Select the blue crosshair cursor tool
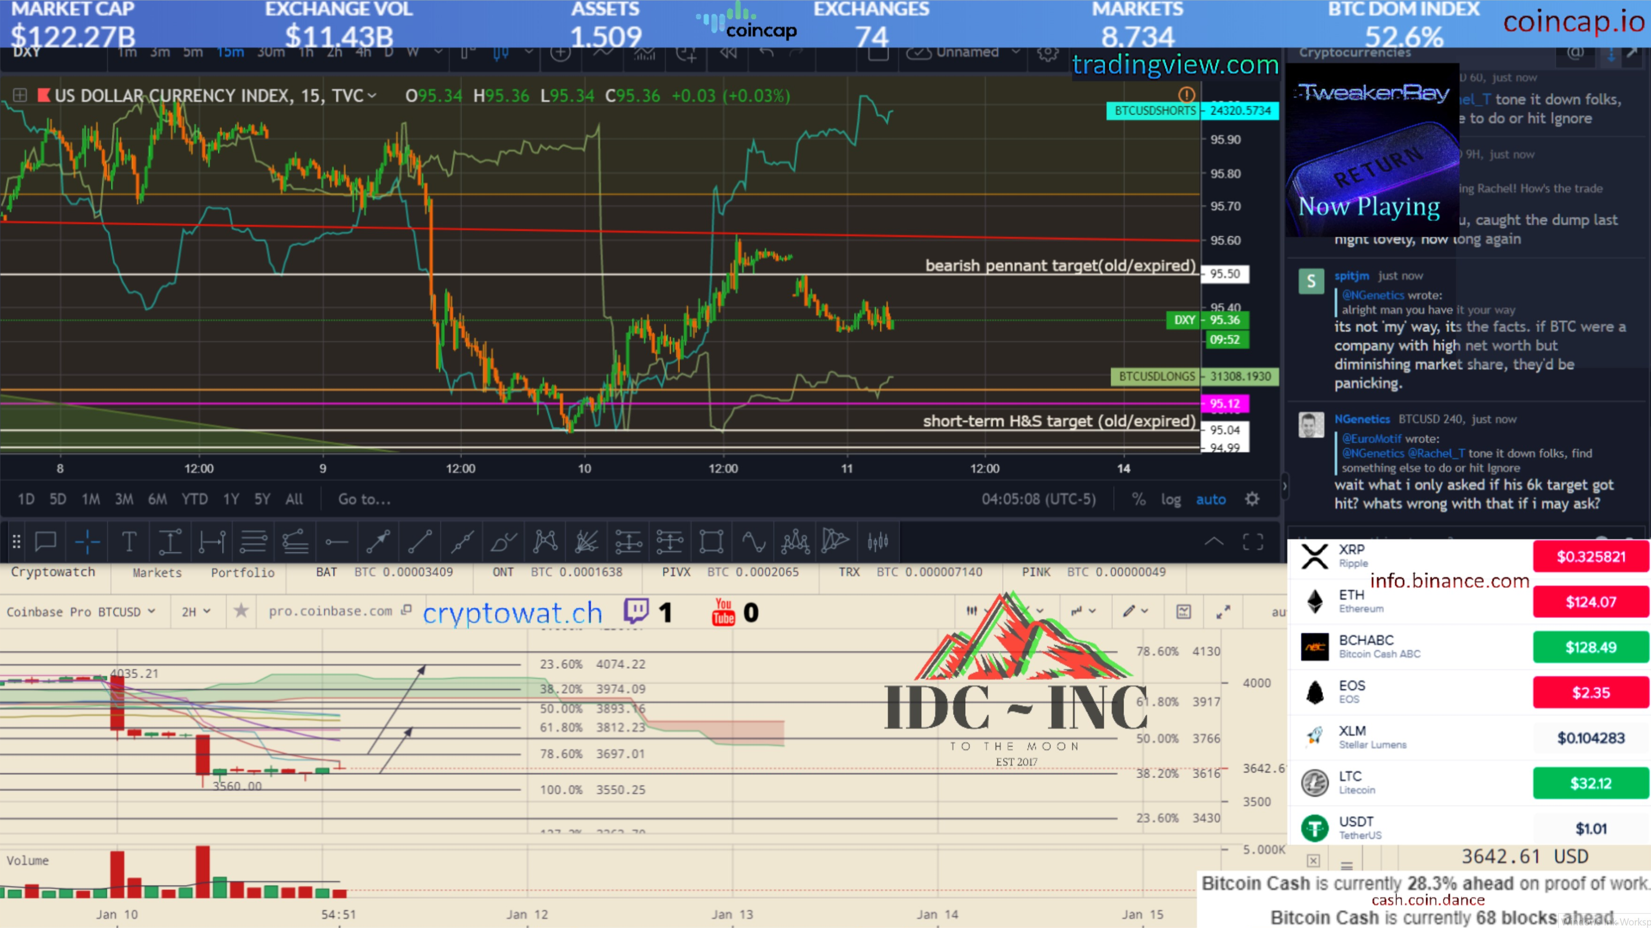Image resolution: width=1651 pixels, height=928 pixels. click(x=87, y=542)
